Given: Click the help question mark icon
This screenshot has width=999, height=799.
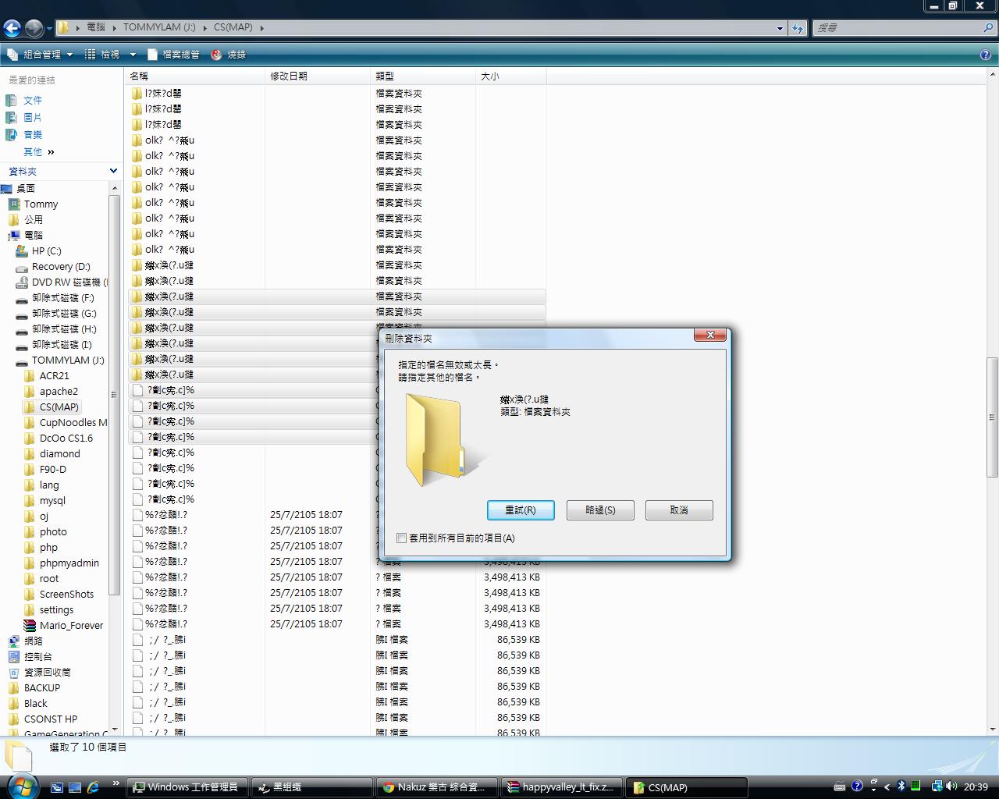Looking at the screenshot, I should tap(986, 55).
